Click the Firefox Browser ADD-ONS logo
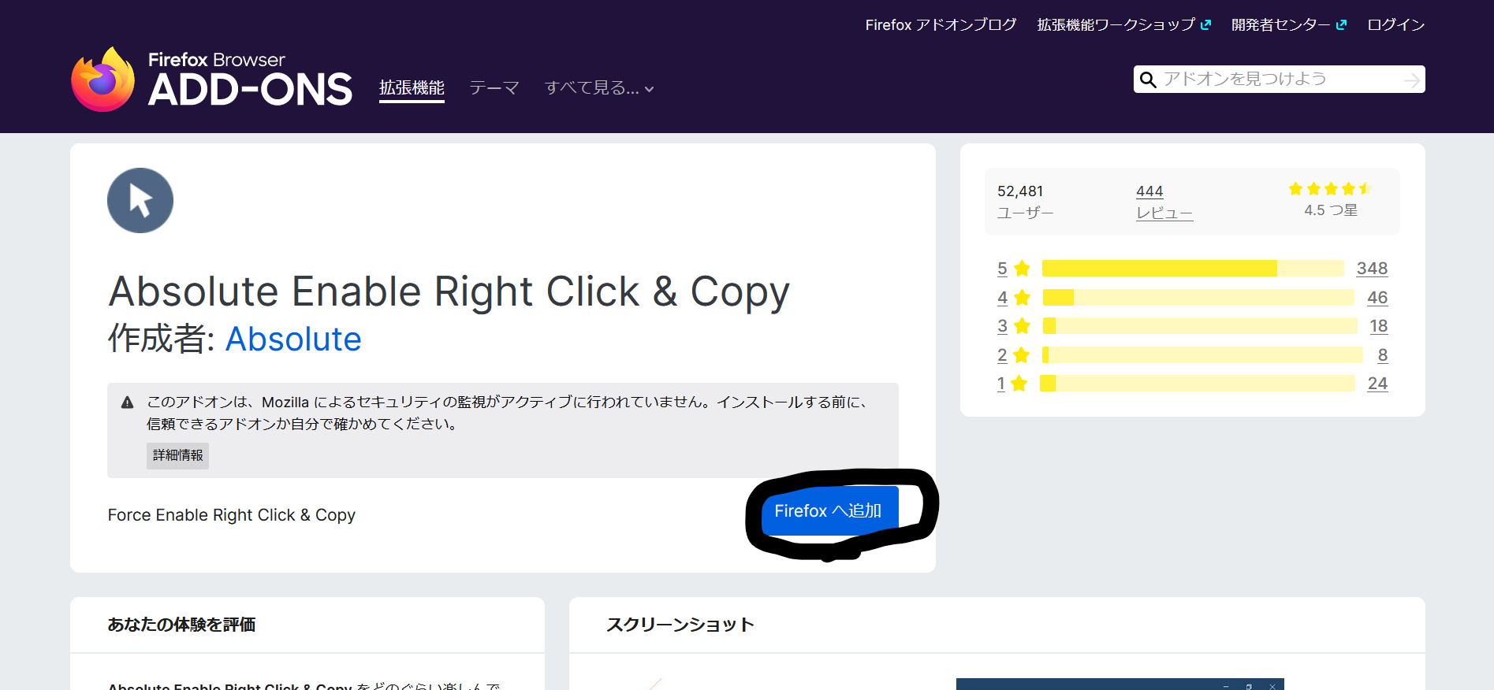The image size is (1494, 690). click(x=211, y=79)
